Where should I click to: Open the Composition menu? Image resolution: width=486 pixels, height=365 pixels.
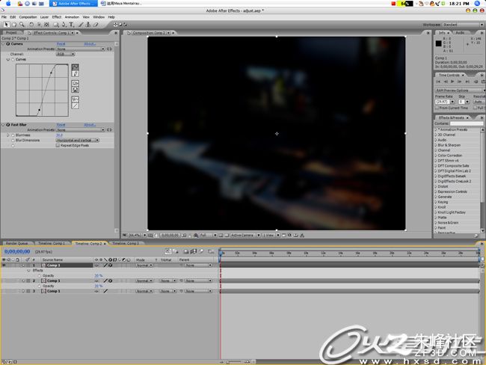click(x=28, y=17)
